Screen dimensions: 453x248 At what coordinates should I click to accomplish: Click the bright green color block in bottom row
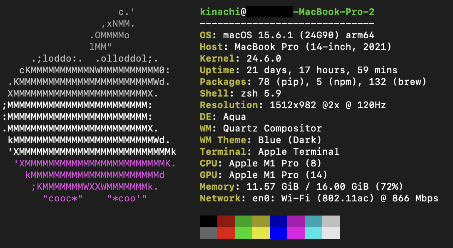click(x=244, y=233)
